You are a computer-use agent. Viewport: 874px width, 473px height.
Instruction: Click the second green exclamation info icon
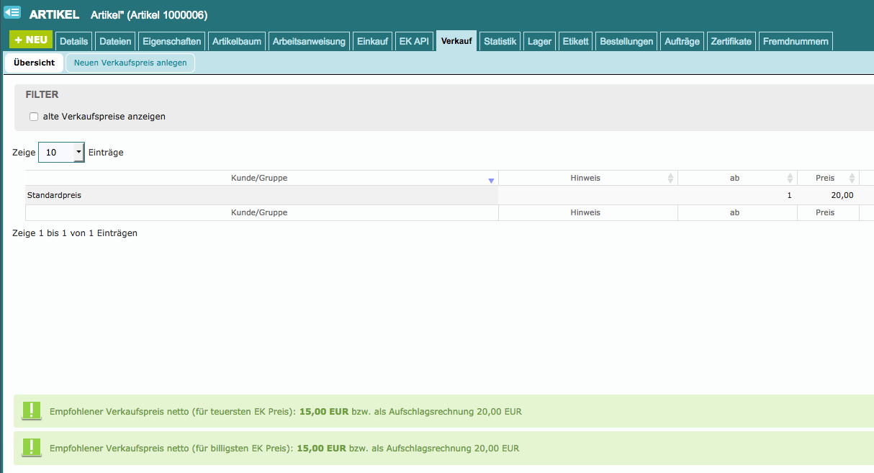pos(32,447)
